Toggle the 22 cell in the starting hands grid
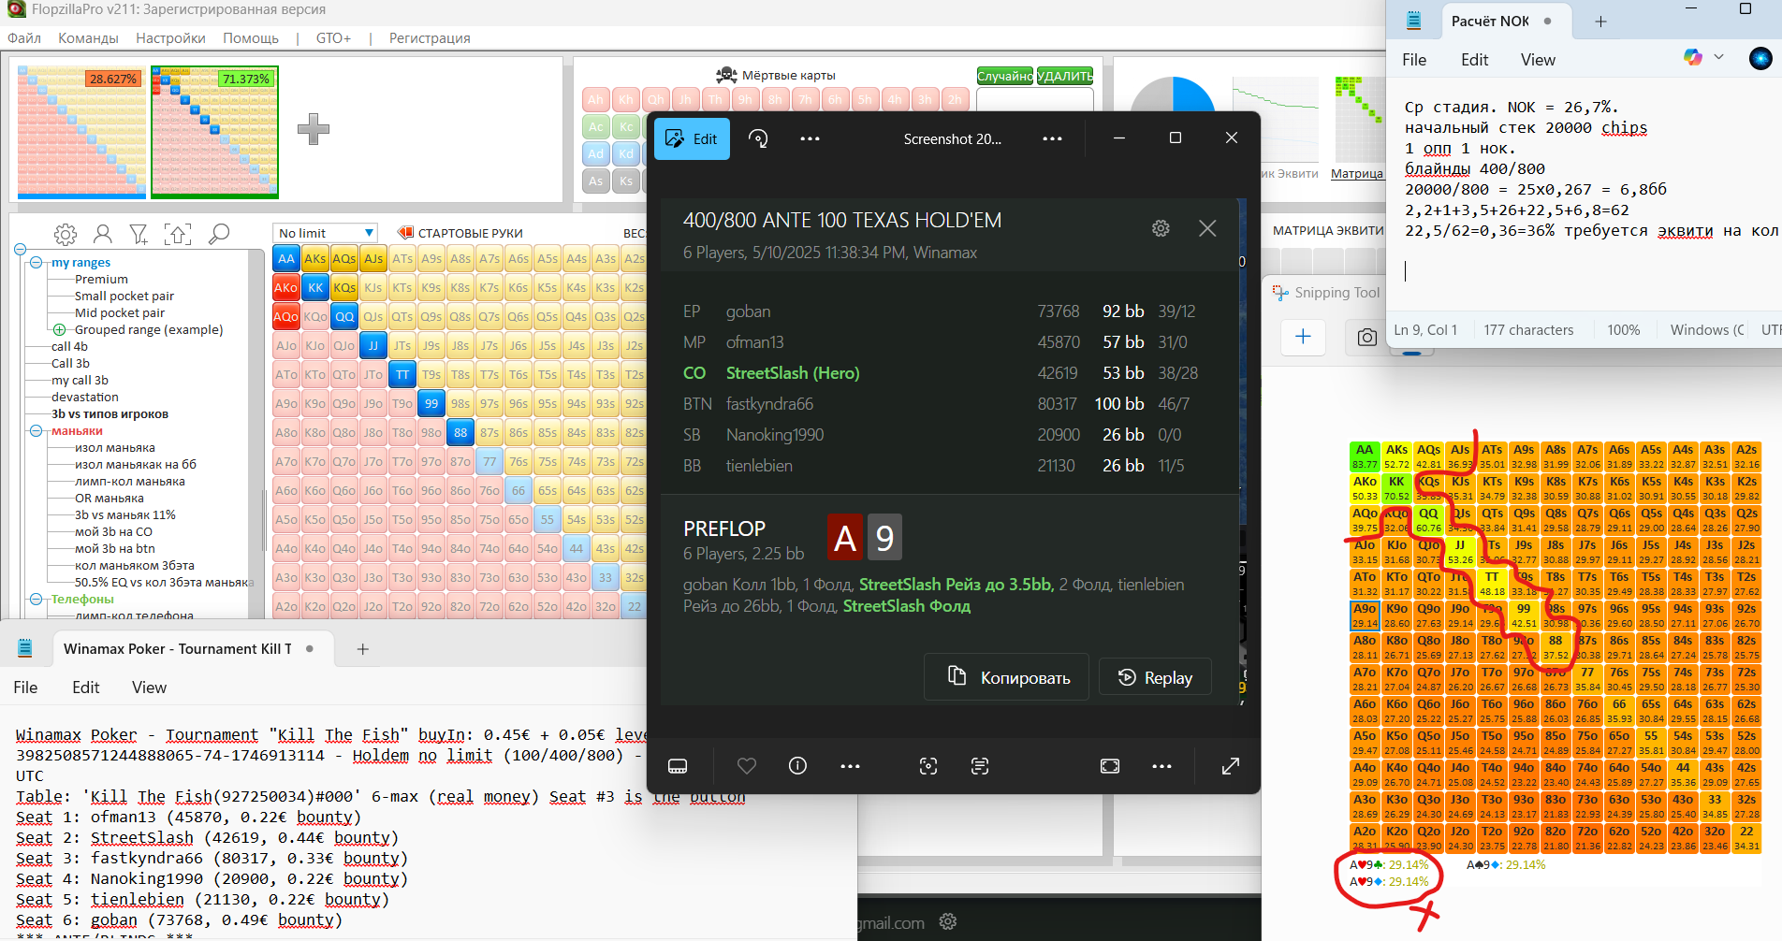1782x941 pixels. click(635, 606)
